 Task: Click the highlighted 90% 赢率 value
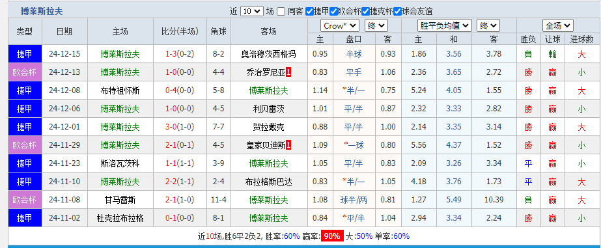(332, 236)
